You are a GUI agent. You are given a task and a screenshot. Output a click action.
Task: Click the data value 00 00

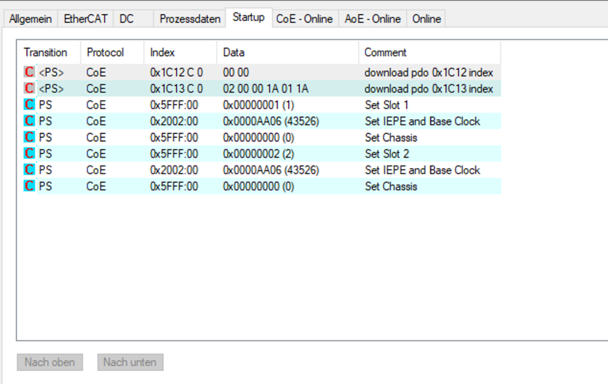236,72
